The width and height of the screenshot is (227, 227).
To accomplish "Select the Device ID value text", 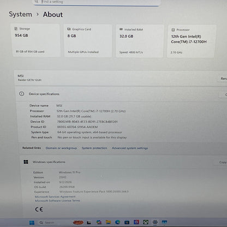I will [x=87, y=122].
